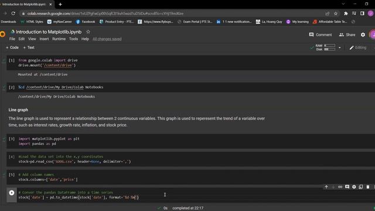Select the read_csv GOOG.csv cell [4]
375x211 pixels.
coord(190,159)
